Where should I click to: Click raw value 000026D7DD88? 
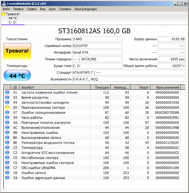point(167,112)
